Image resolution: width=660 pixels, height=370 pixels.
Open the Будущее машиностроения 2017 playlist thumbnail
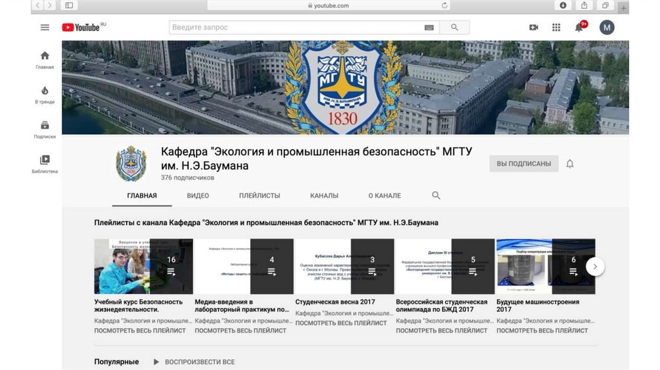[545, 266]
